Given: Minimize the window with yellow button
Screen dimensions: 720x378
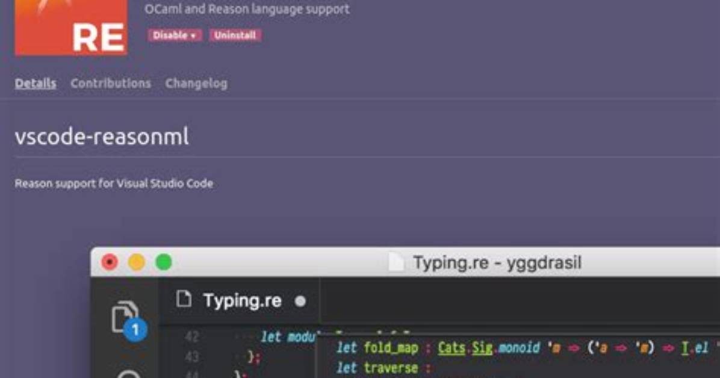Looking at the screenshot, I should pyautogui.click(x=137, y=262).
